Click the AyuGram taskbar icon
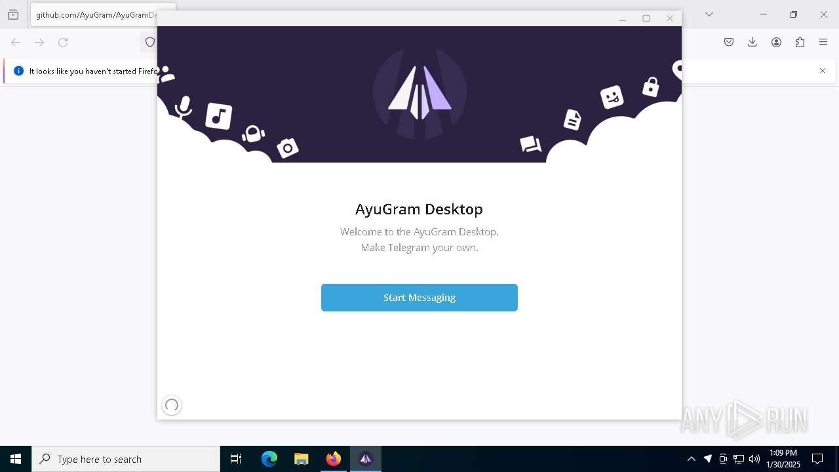Viewport: 839px width, 472px height. point(365,459)
